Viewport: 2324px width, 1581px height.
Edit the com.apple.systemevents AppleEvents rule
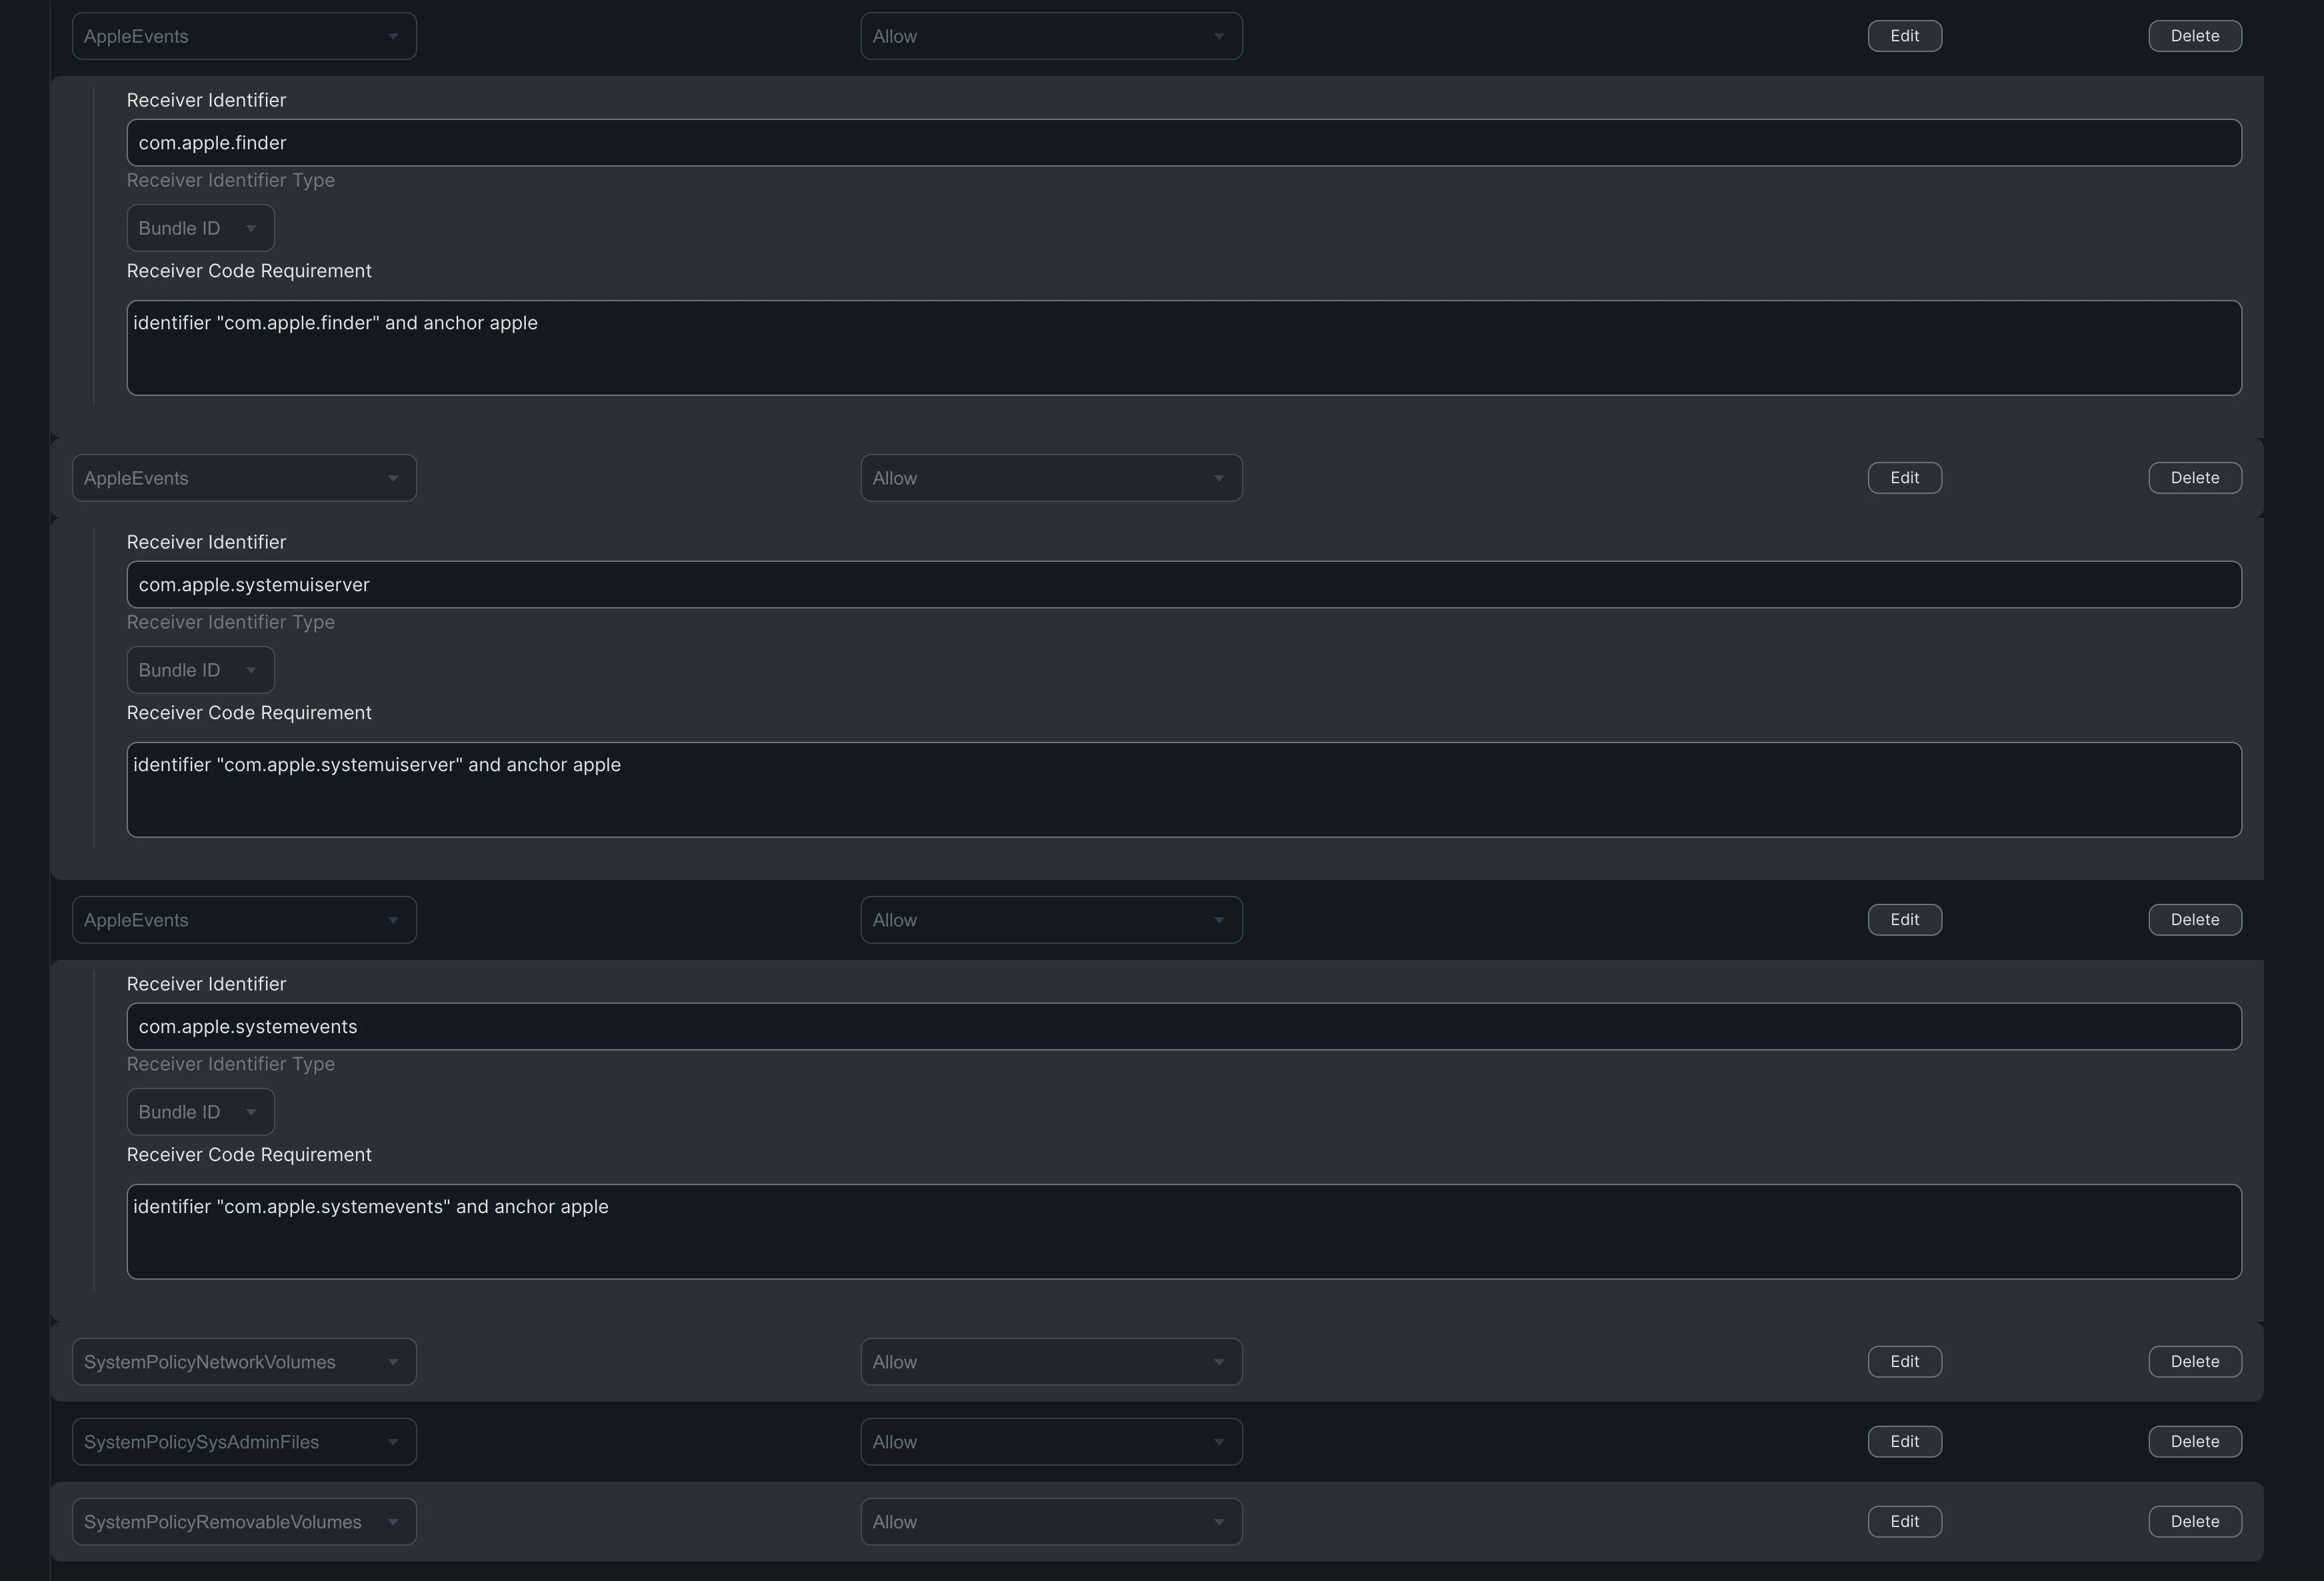pos(1904,920)
